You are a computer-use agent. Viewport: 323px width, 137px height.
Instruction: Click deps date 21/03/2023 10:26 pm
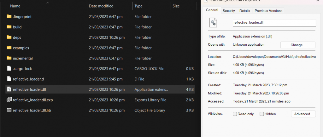(107, 37)
